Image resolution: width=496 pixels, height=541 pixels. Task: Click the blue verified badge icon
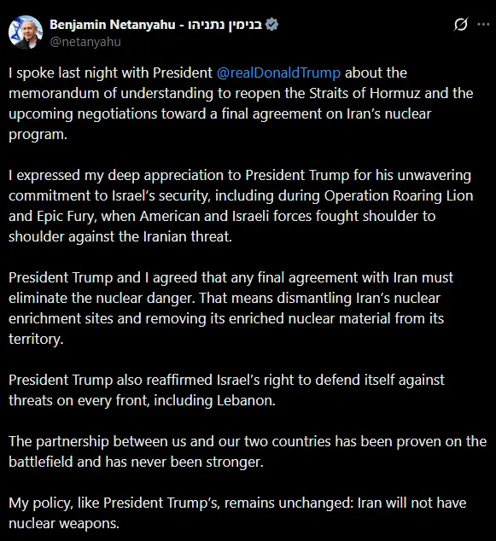pyautogui.click(x=272, y=25)
